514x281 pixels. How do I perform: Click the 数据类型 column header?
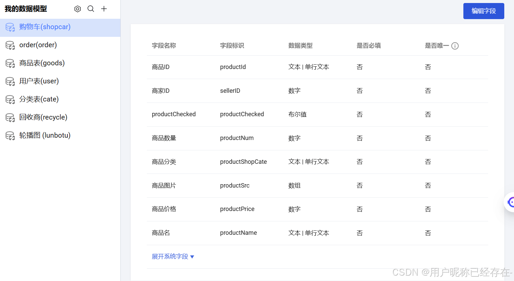tap(300, 46)
